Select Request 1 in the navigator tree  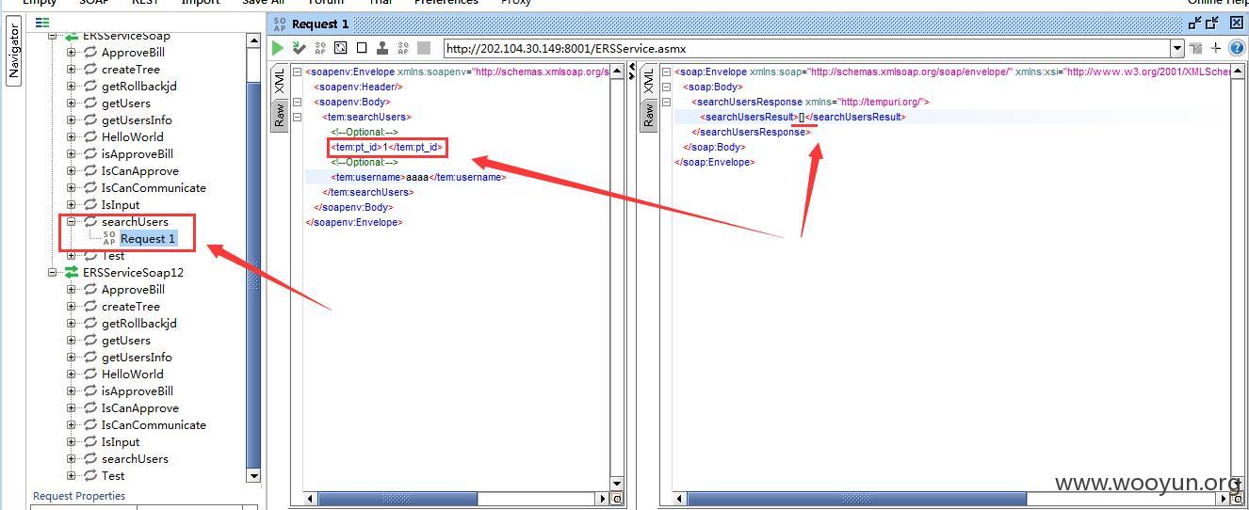[x=148, y=239]
